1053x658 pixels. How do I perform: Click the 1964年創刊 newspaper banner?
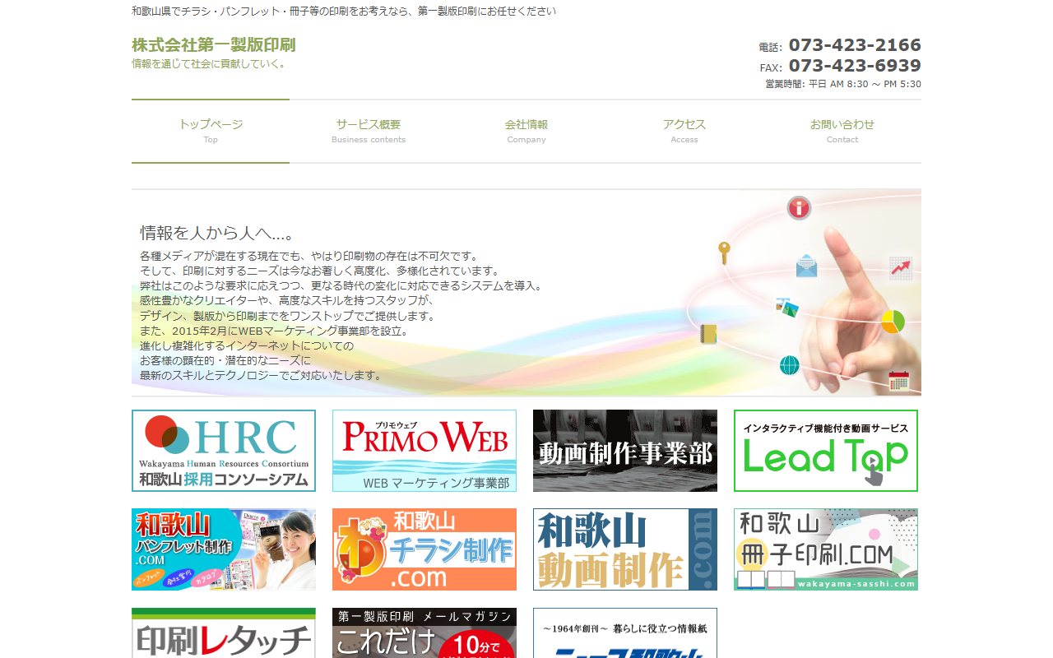pyautogui.click(x=625, y=633)
